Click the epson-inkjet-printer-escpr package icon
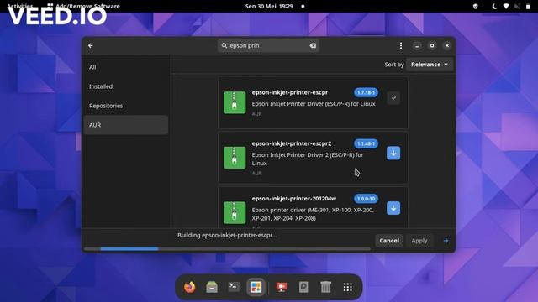 coord(235,102)
